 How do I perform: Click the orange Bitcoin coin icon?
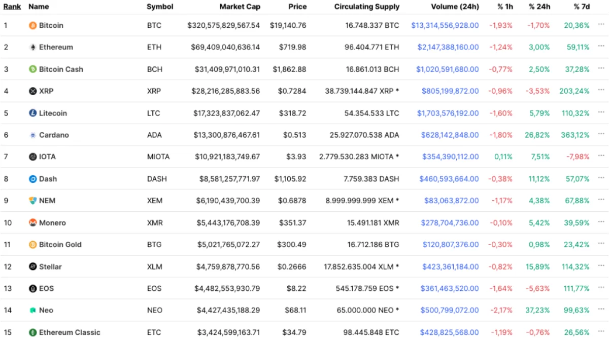tap(33, 25)
